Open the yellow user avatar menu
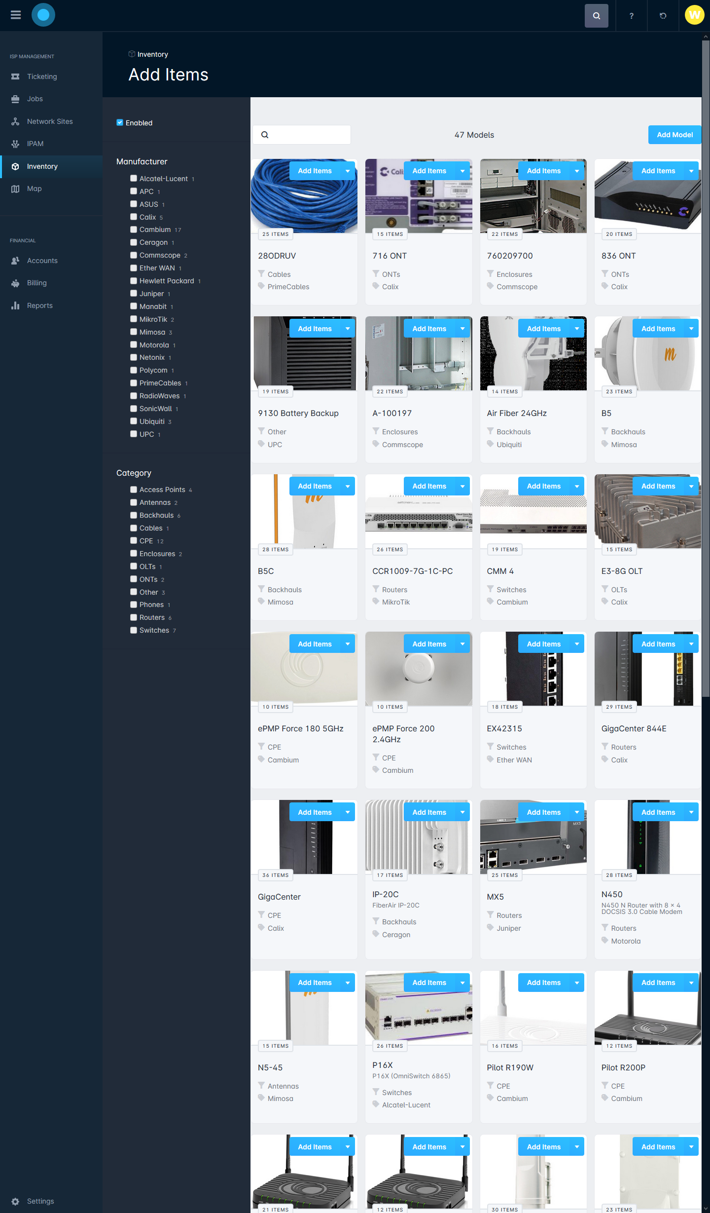 (x=695, y=15)
